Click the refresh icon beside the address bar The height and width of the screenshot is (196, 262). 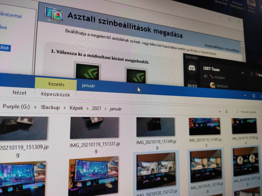pyautogui.click(x=226, y=112)
